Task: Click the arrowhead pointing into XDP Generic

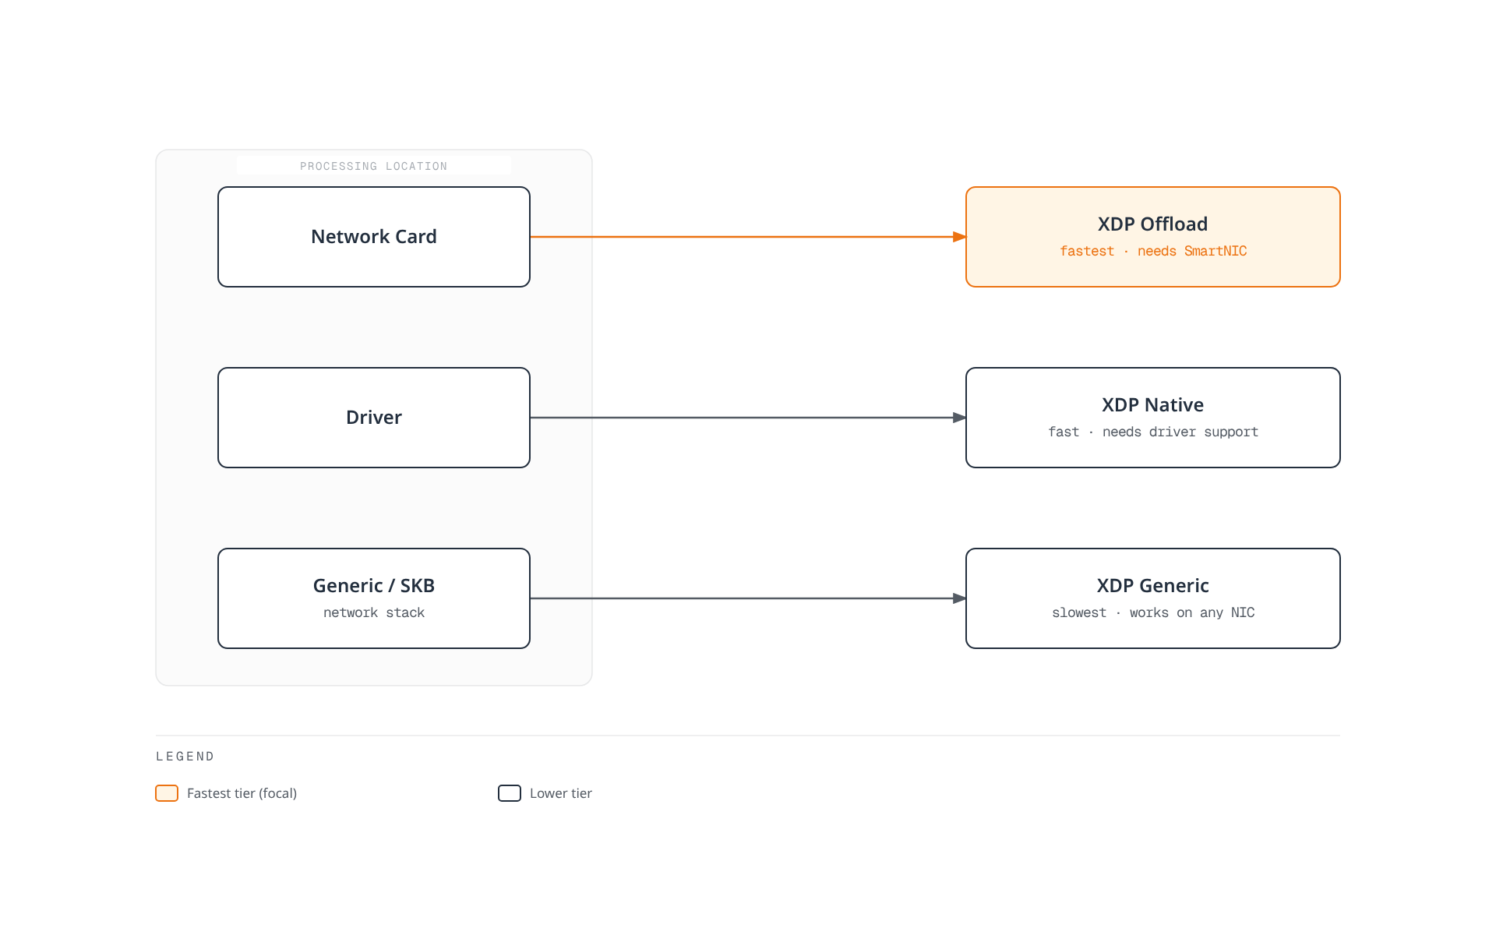Action: 959,598
